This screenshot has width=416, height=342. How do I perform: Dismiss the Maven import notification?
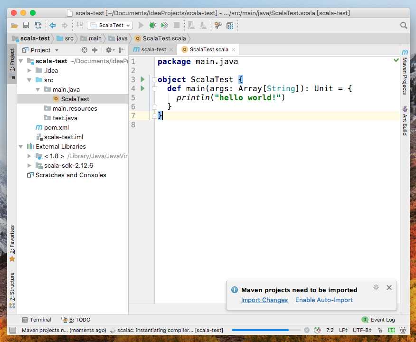[389, 287]
